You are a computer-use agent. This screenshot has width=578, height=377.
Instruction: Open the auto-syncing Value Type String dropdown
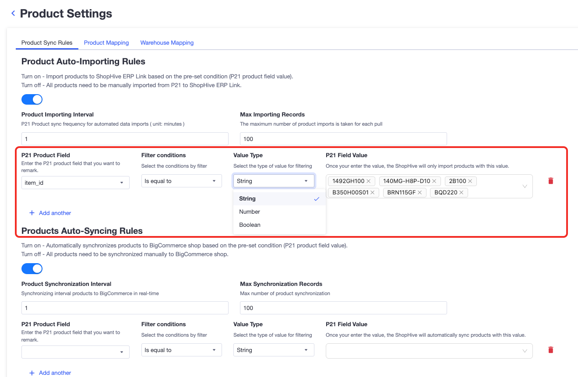(274, 350)
